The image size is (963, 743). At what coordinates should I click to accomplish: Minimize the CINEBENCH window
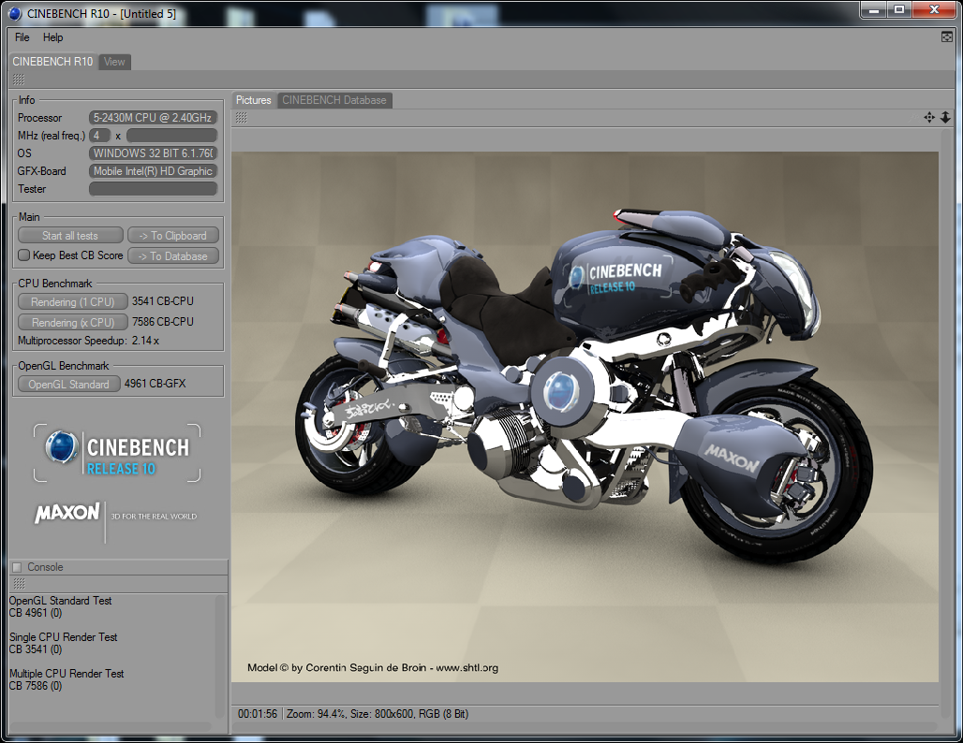(x=874, y=9)
